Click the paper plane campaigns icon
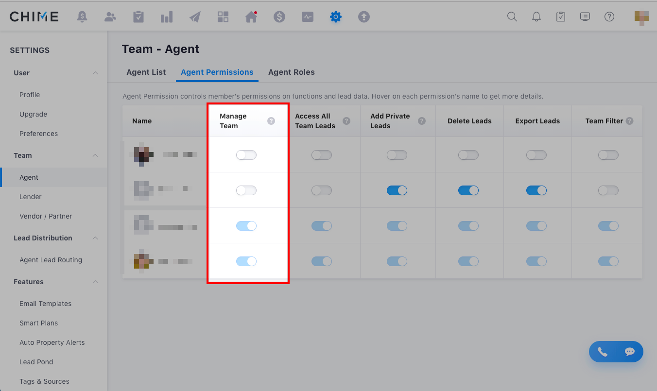The image size is (657, 391). point(195,17)
